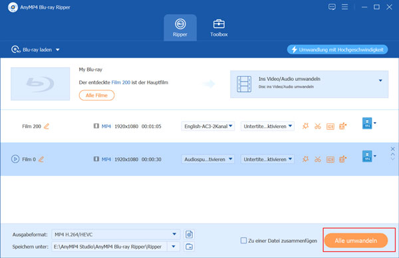Open the feedback chat icon in title bar

pyautogui.click(x=332, y=7)
